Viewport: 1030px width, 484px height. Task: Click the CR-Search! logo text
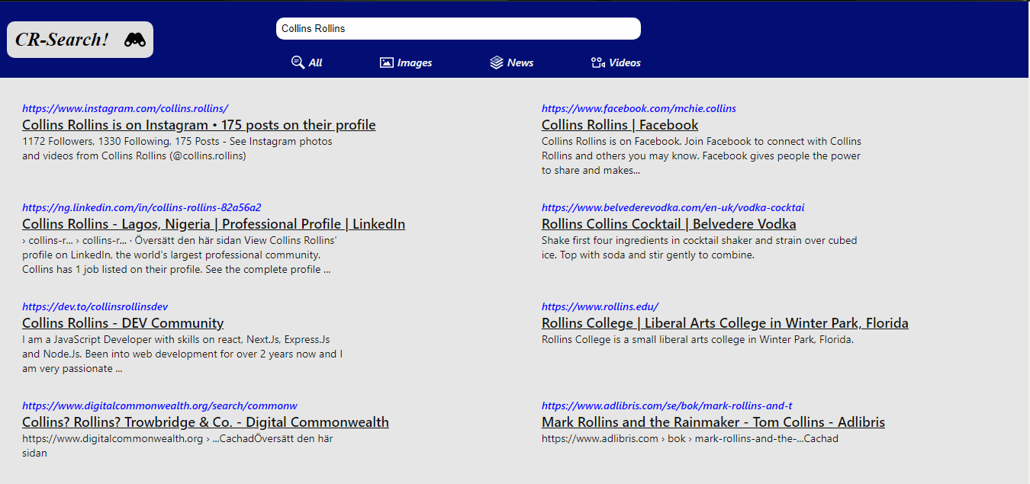pyautogui.click(x=63, y=40)
